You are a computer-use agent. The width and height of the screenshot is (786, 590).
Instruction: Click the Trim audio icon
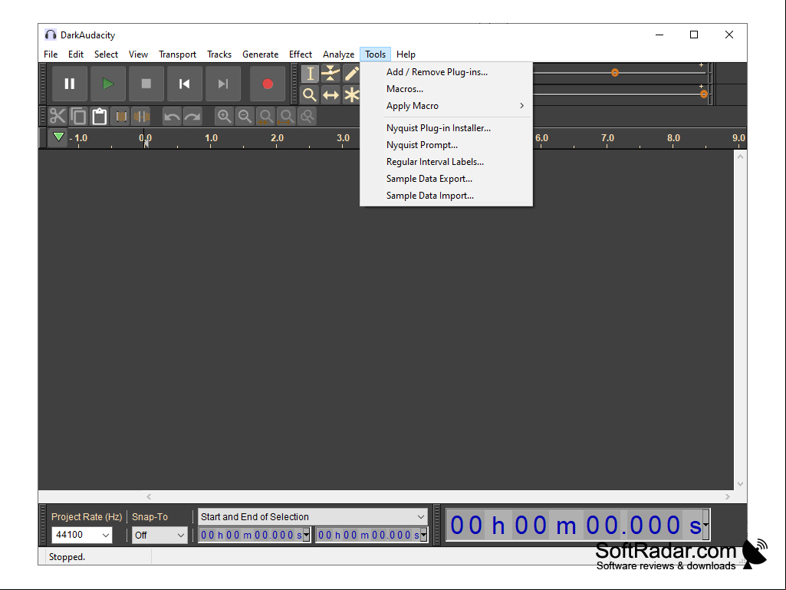point(121,117)
